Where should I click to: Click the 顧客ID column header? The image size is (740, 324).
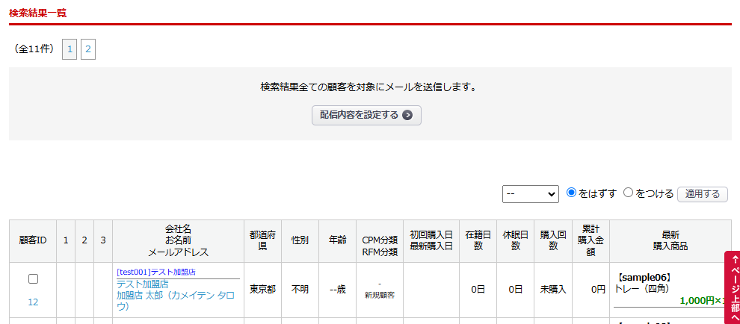[x=33, y=240]
